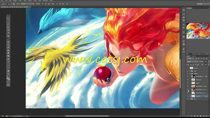This screenshot has width=210, height=118.
Task: Click the Navigator preview thumbnail
Action: coord(198,31)
